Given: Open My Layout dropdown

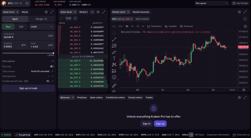Looking at the screenshot, I should click(x=211, y=3).
